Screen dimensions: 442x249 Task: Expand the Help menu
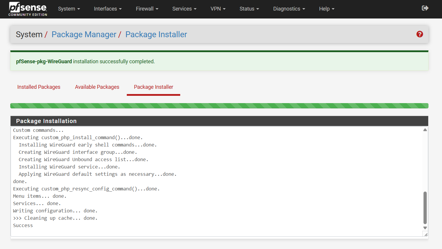tap(326, 9)
